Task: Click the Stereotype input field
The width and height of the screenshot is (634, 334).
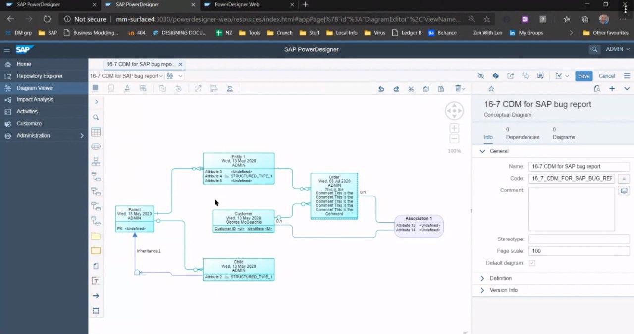Action: pyautogui.click(x=579, y=239)
